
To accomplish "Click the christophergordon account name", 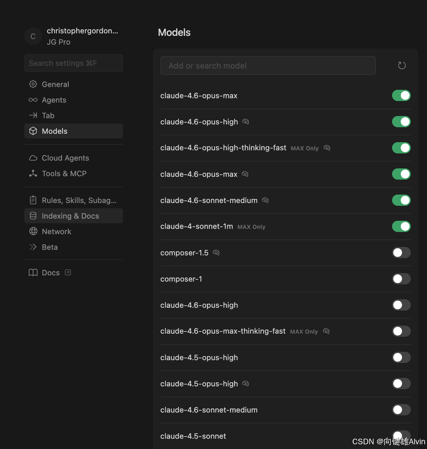I will (x=82, y=31).
